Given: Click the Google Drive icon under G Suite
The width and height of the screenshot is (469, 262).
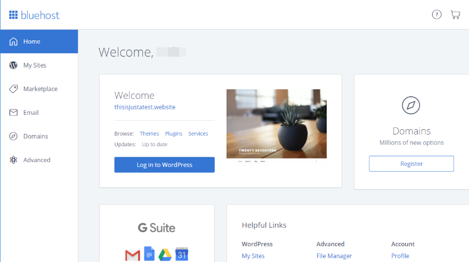Looking at the screenshot, I should tap(165, 255).
